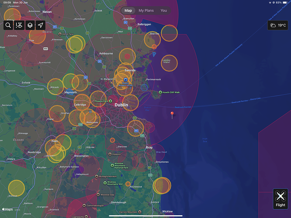Tap the 09:09 clock in status bar

point(7,3)
